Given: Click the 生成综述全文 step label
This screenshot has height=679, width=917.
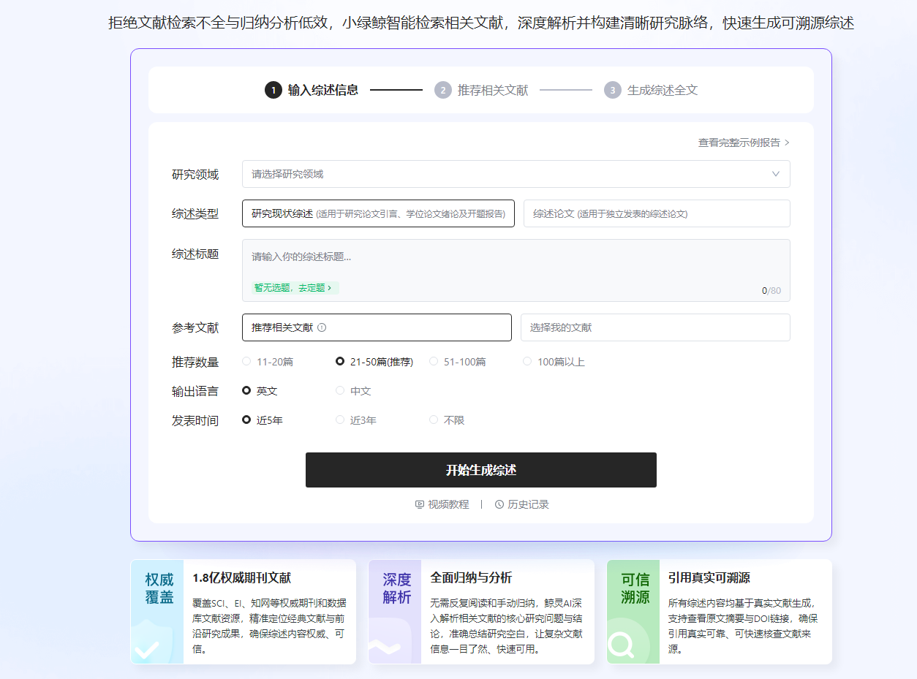Looking at the screenshot, I should (663, 90).
